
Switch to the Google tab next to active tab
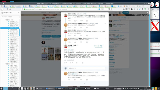44,6
